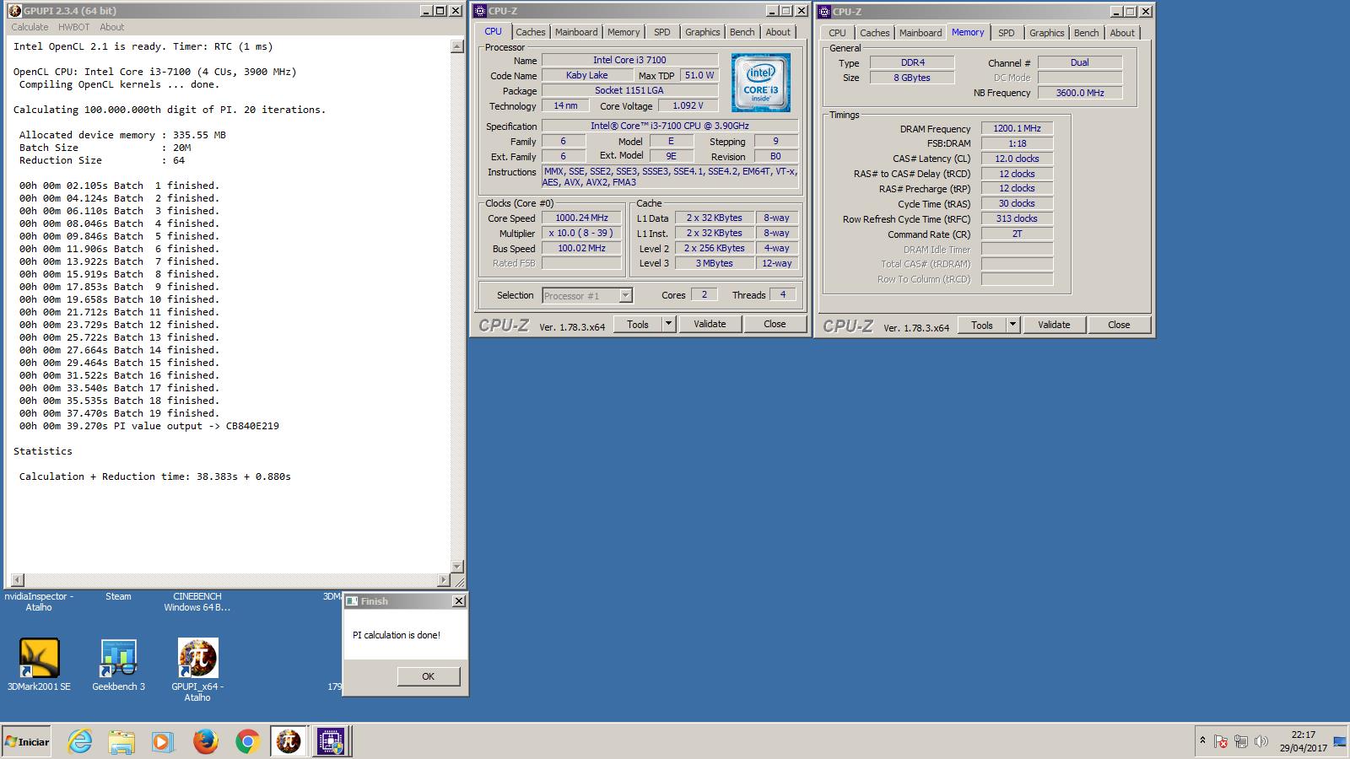Open the About menu in GPUPI
Image resolution: width=1350 pixels, height=759 pixels.
[x=111, y=27]
